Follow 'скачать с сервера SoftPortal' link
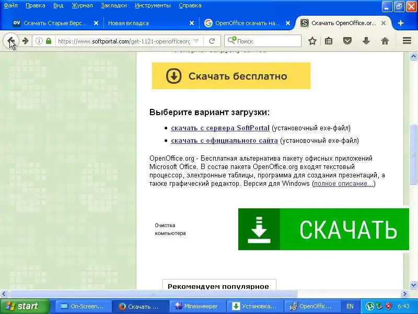This screenshot has height=314, width=418. (220, 128)
